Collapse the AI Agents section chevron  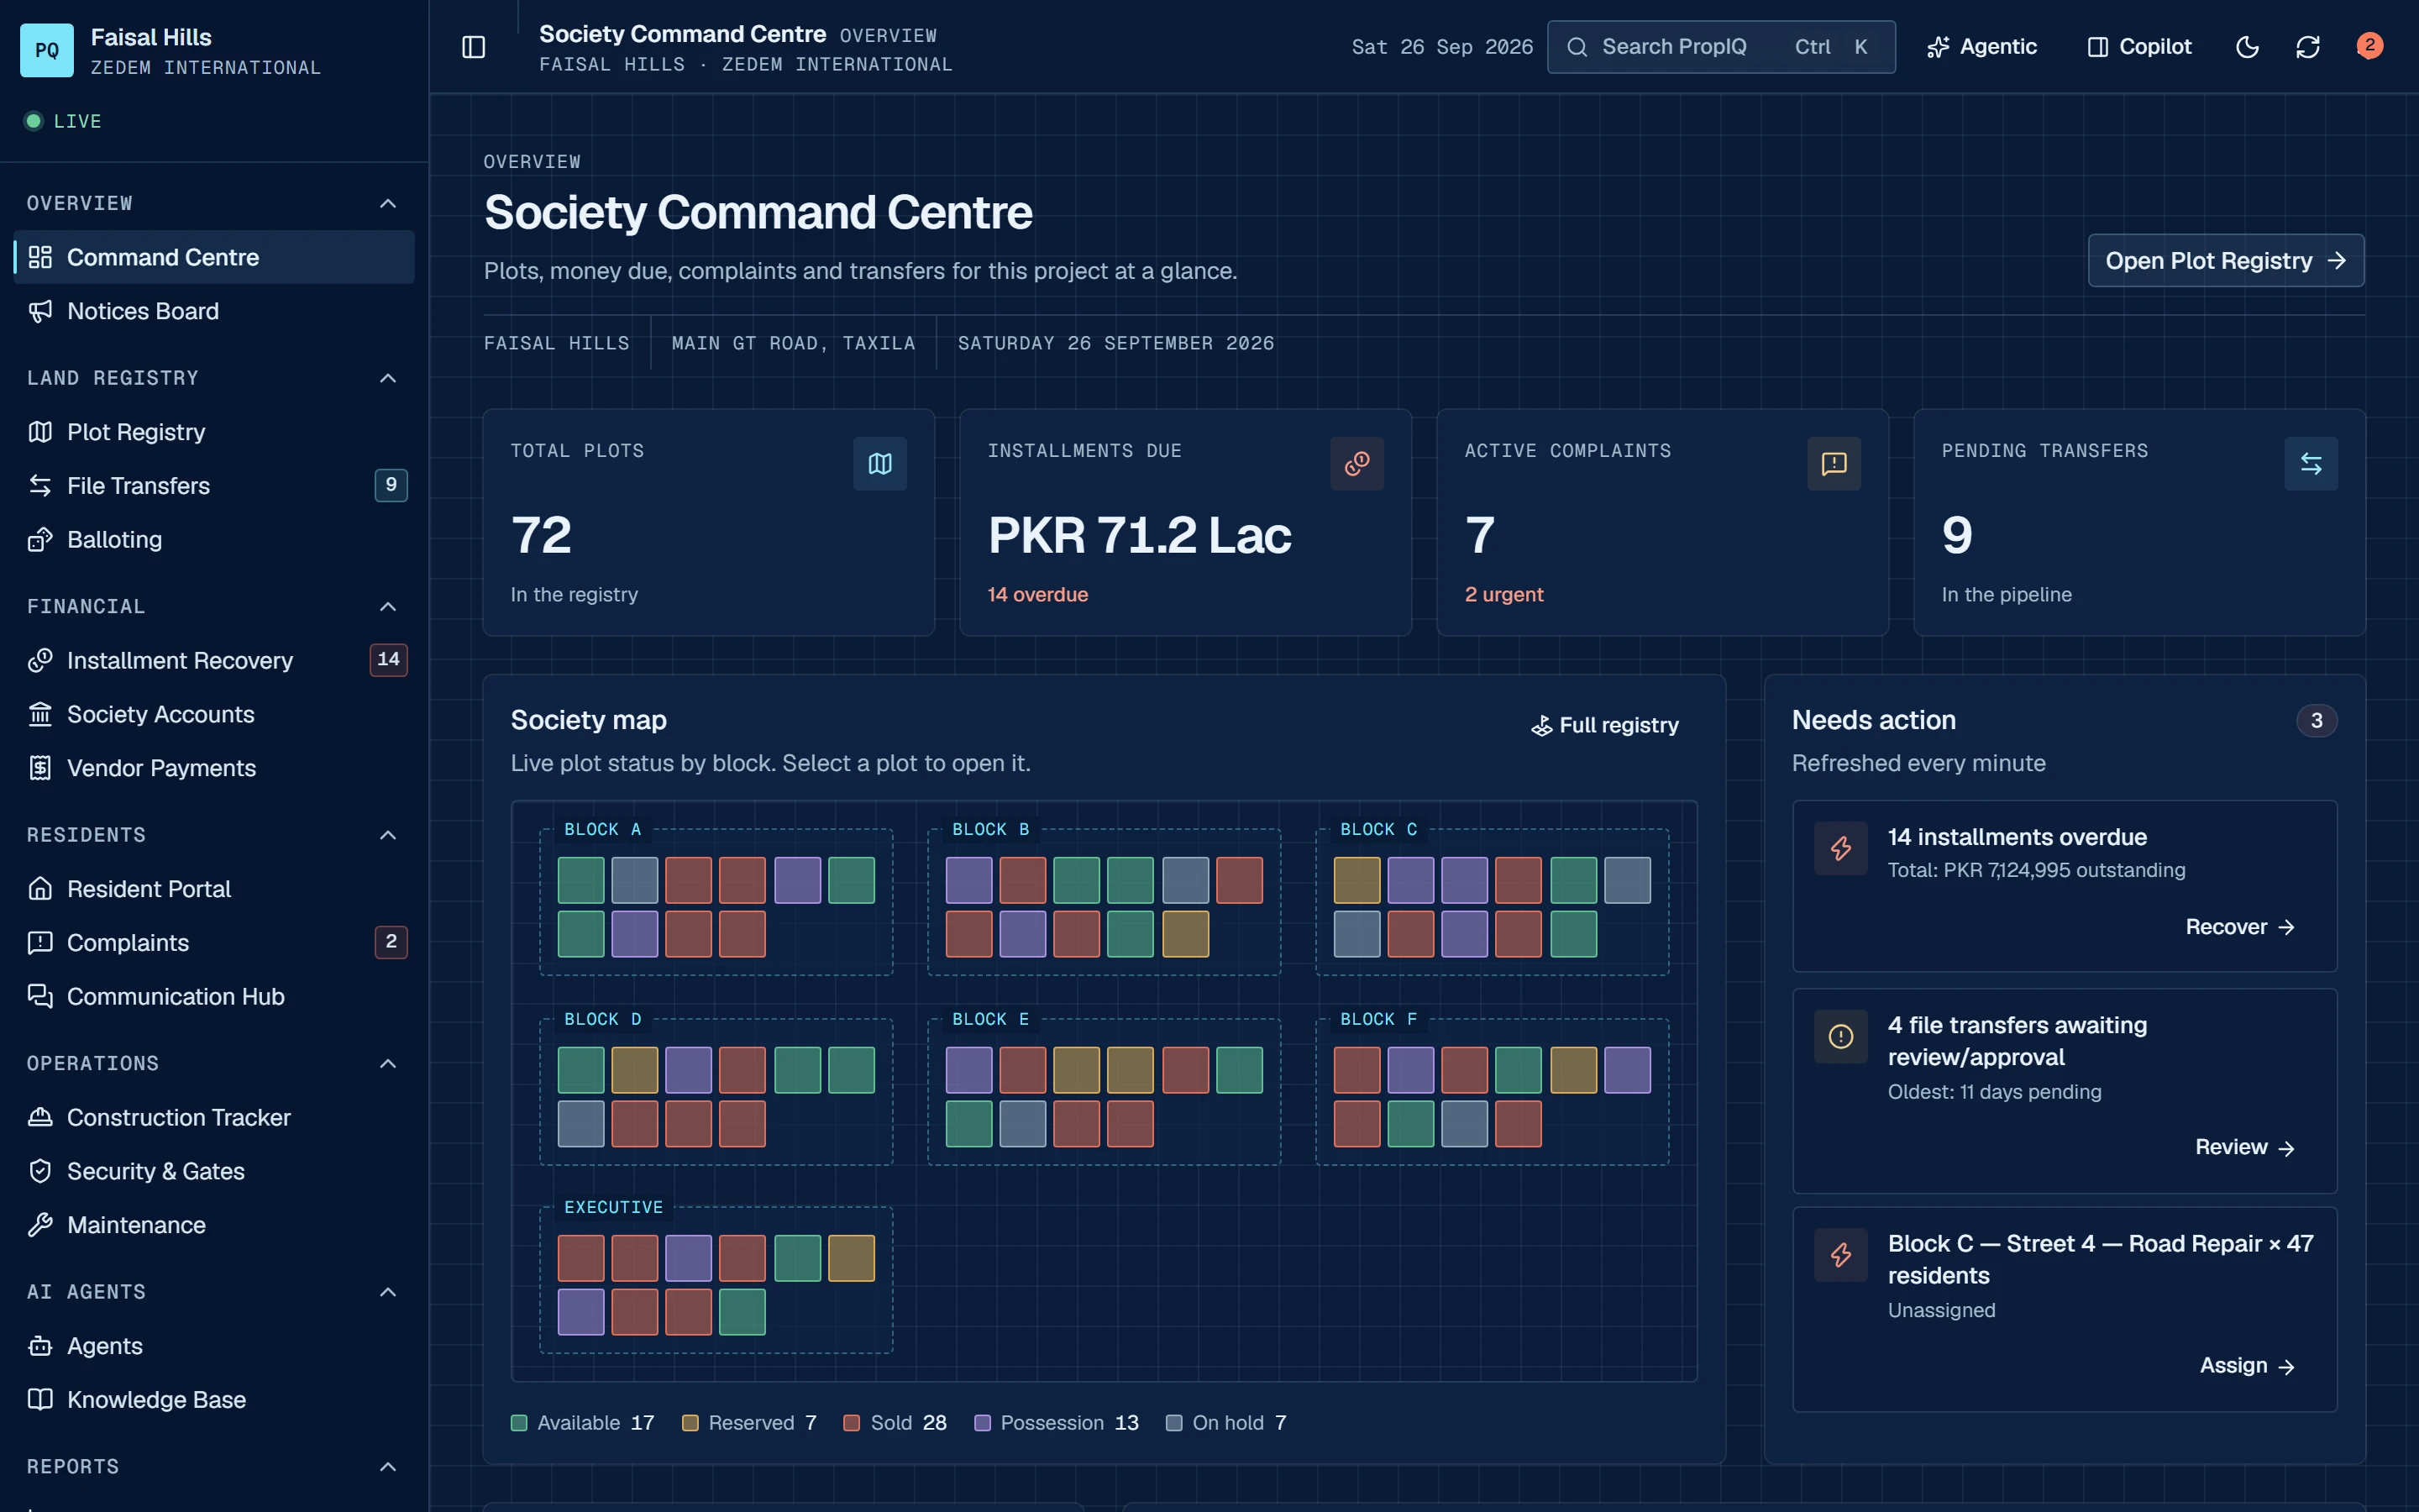click(x=388, y=1292)
